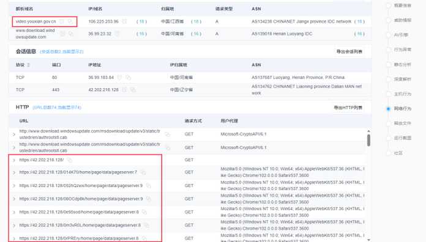Click the HTTP list vertical scrollbar thumb
Viewport: 426px width, 242px height.
tap(368, 141)
